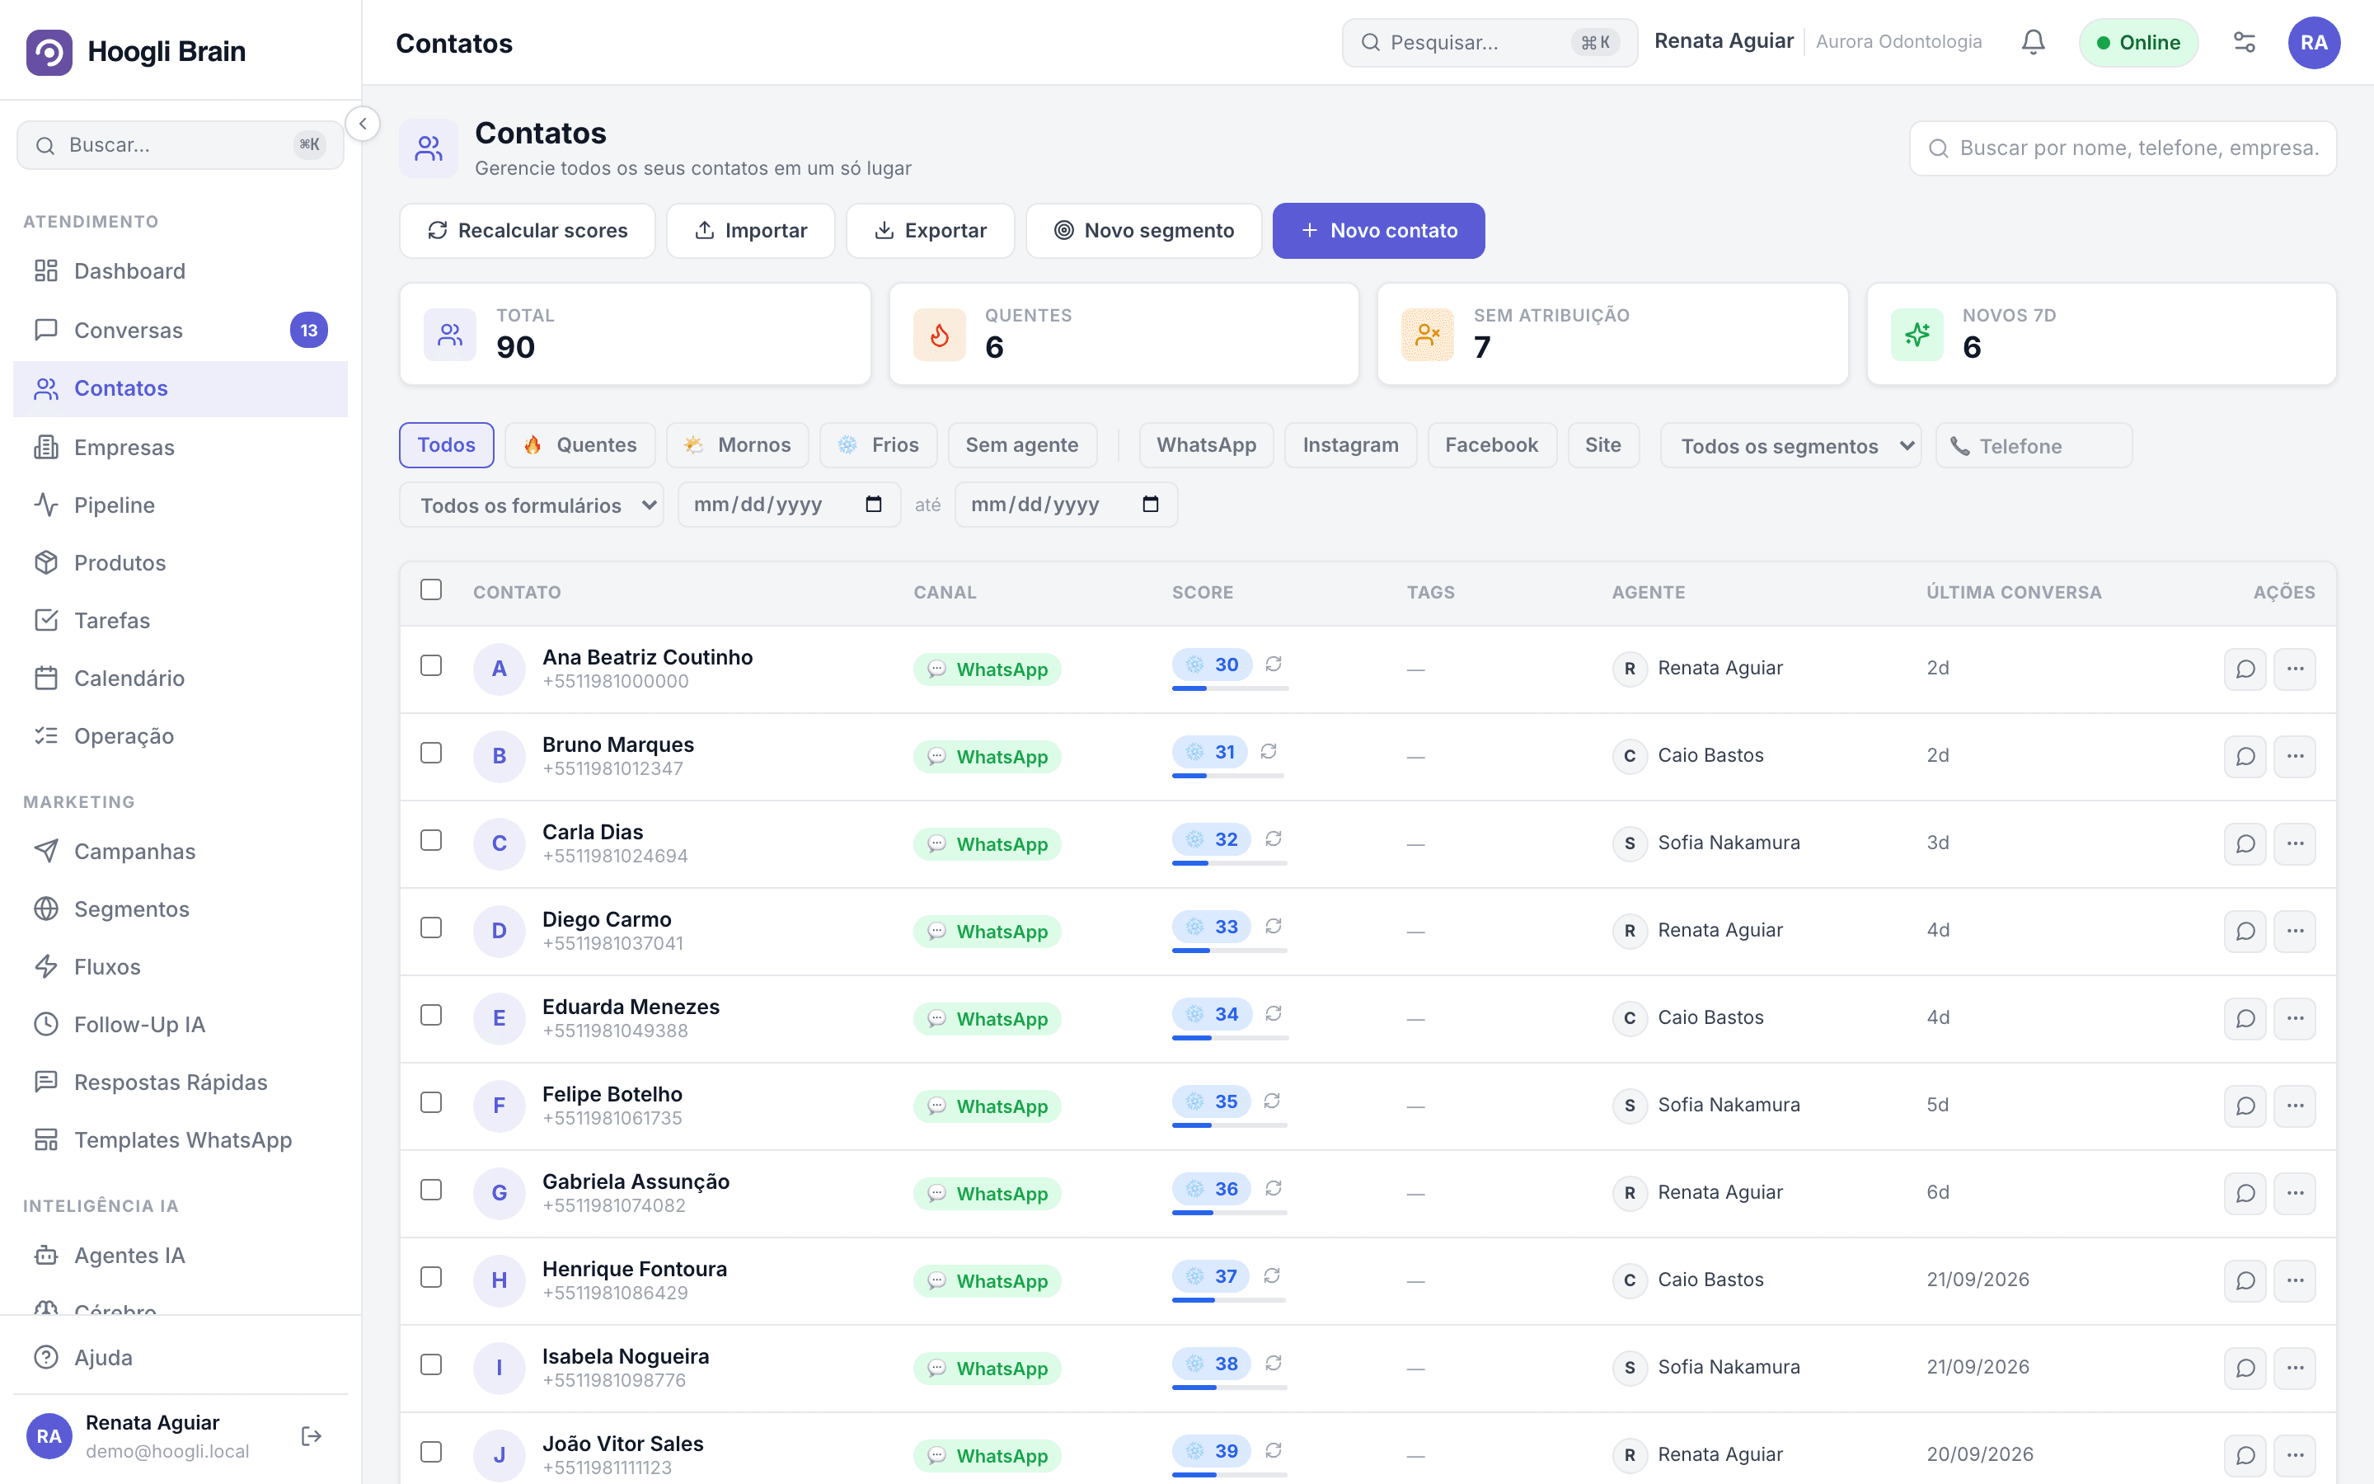This screenshot has height=1484, width=2374.
Task: Select the Quentes filter tab
Action: point(579,444)
